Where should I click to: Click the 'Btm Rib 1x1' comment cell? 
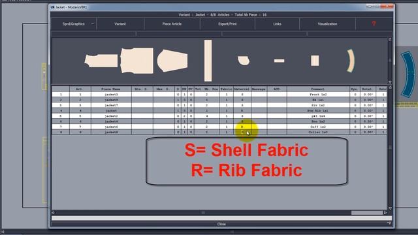[x=318, y=110]
